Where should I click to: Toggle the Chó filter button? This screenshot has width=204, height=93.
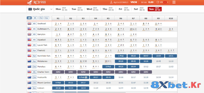click(x=41, y=18)
